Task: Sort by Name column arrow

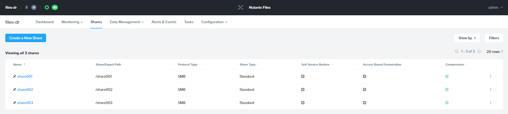Action: [x=24, y=65]
